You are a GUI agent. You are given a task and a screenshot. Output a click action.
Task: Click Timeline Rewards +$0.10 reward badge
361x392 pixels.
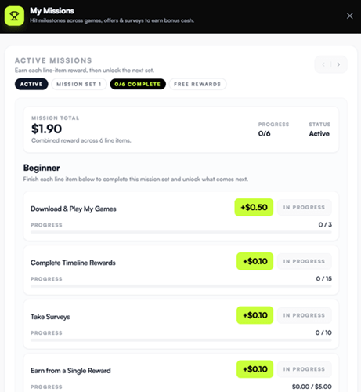click(x=255, y=261)
